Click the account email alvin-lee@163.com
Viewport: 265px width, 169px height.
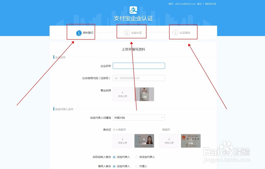tap(185, 4)
